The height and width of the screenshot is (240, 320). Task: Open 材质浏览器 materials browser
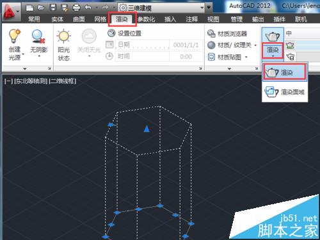point(227,33)
